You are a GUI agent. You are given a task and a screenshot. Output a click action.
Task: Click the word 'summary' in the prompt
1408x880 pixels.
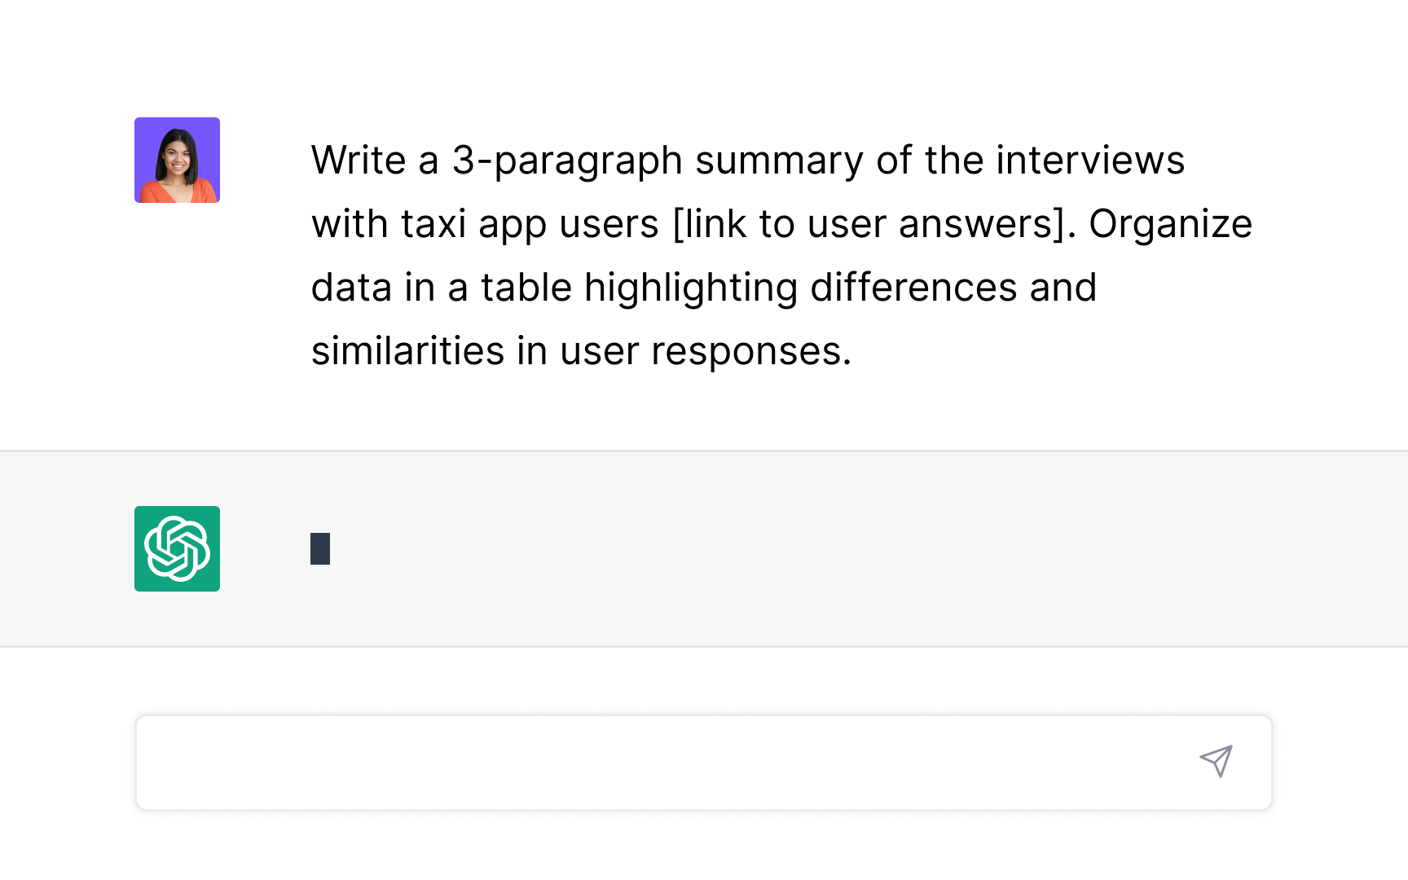coord(779,161)
